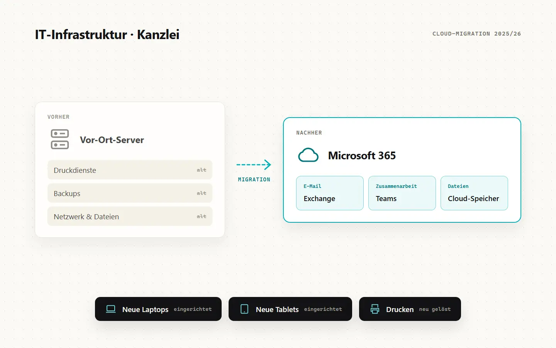Click the Zusammenarbeit label above Teams
556x348 pixels.
[396, 186]
